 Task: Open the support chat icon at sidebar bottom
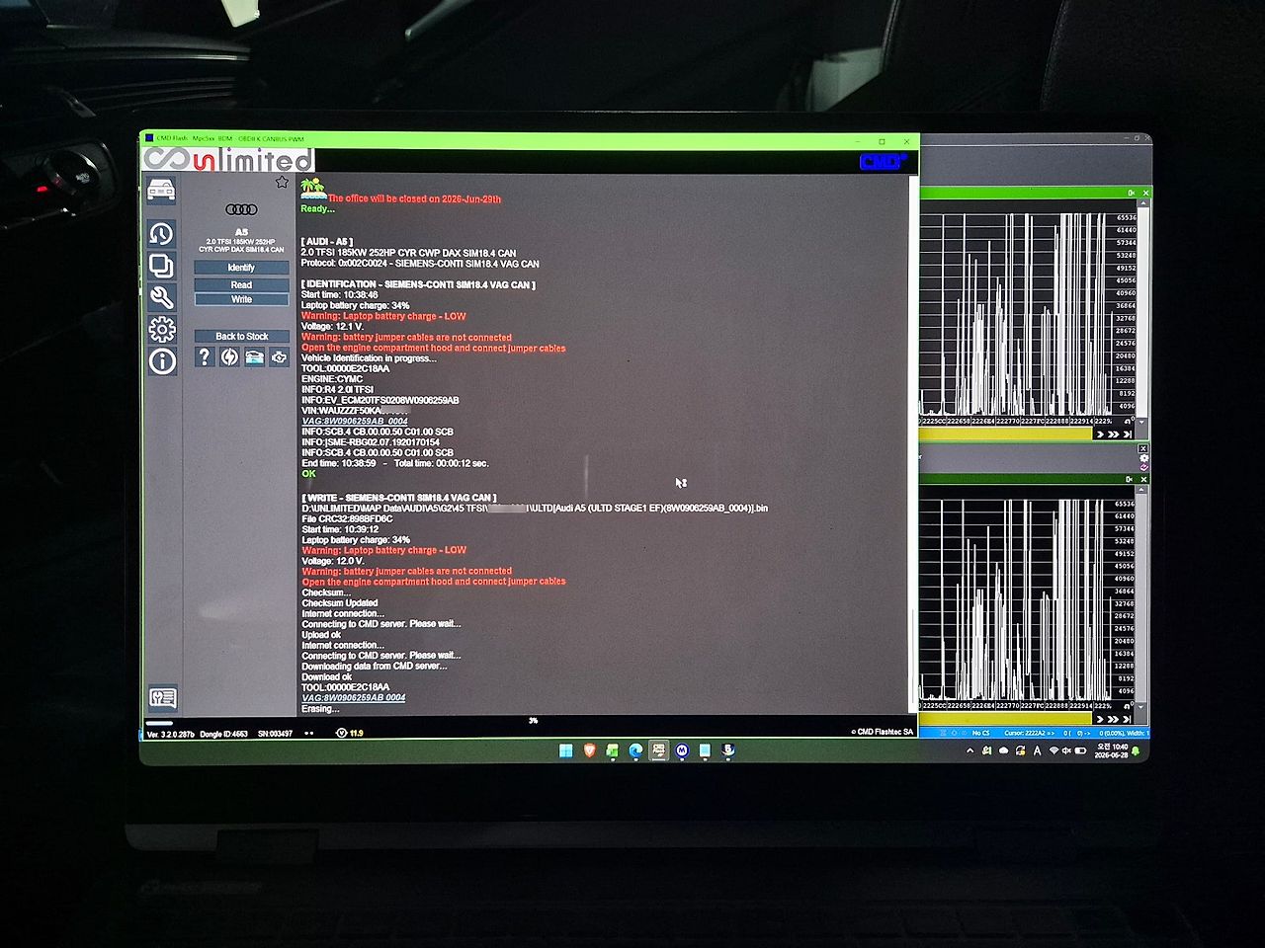(163, 698)
